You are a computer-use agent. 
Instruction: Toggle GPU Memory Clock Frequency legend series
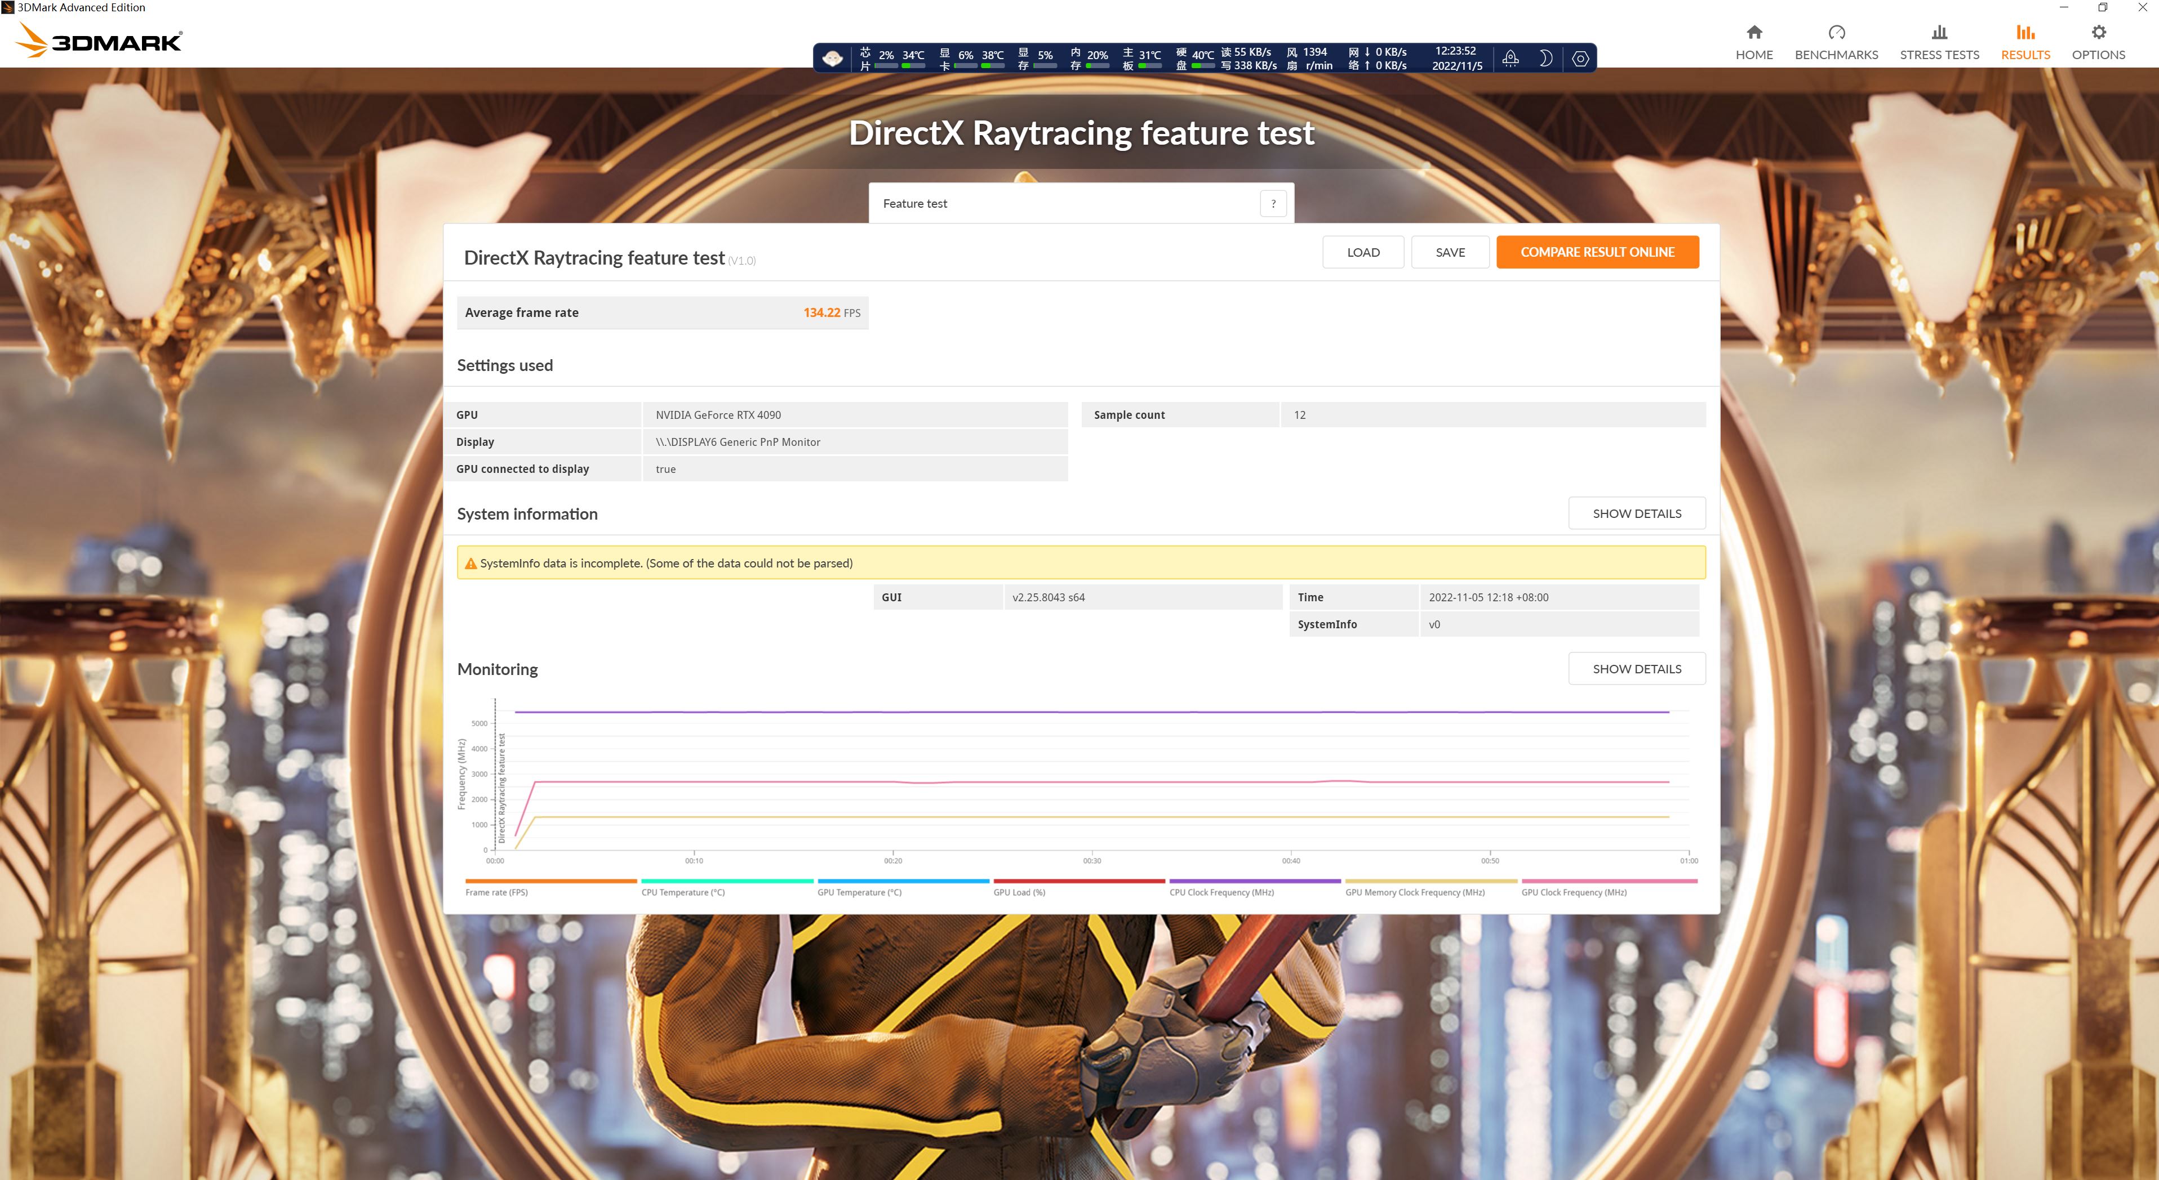(1431, 888)
